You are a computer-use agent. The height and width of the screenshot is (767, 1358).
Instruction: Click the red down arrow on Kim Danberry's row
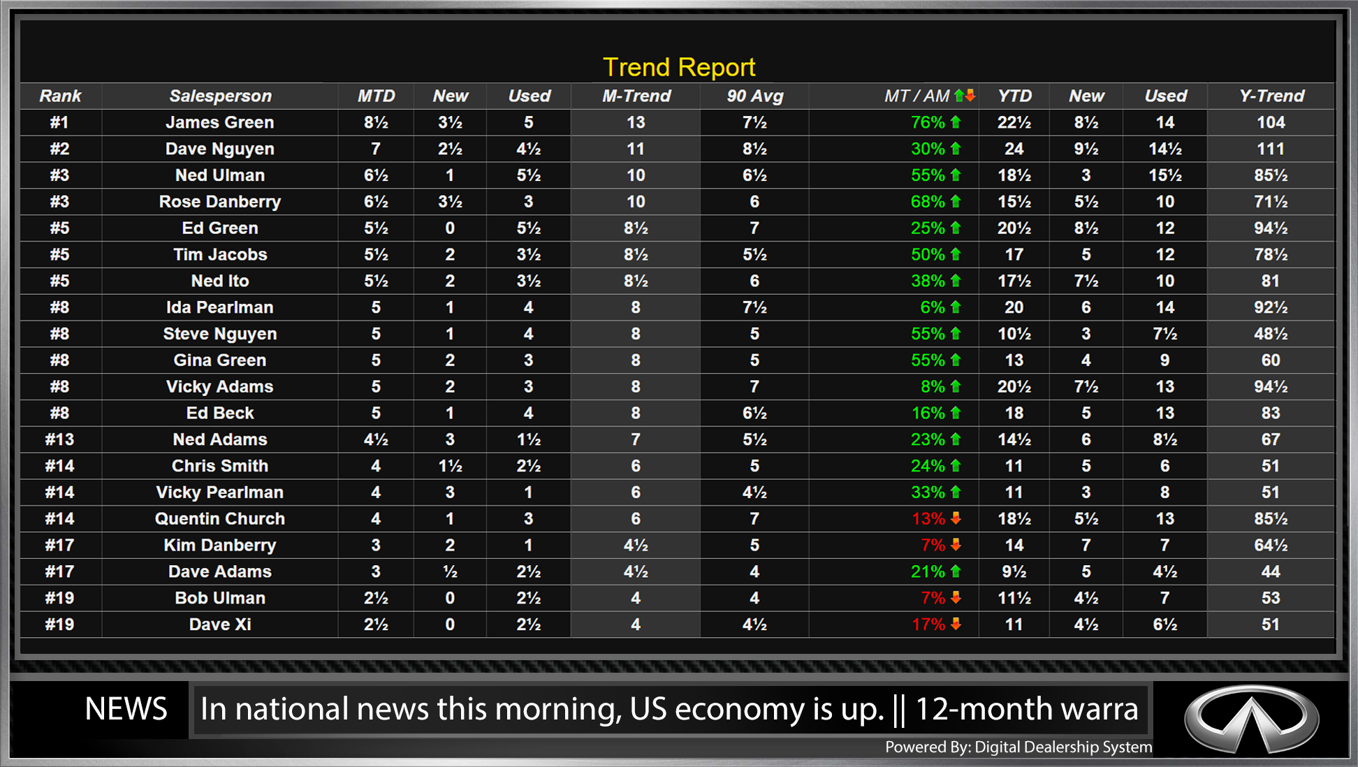[956, 545]
